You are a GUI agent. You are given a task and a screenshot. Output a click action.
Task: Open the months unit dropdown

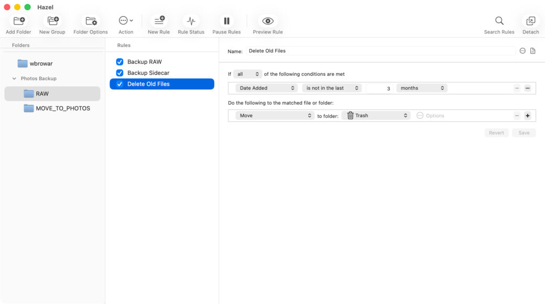tap(422, 88)
